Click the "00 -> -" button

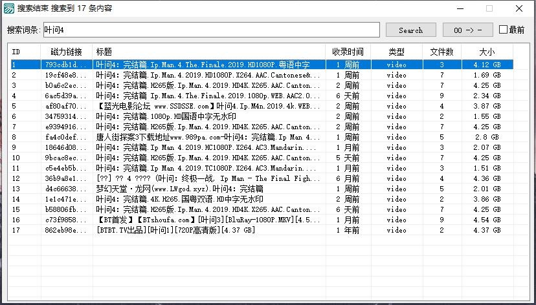[467, 30]
